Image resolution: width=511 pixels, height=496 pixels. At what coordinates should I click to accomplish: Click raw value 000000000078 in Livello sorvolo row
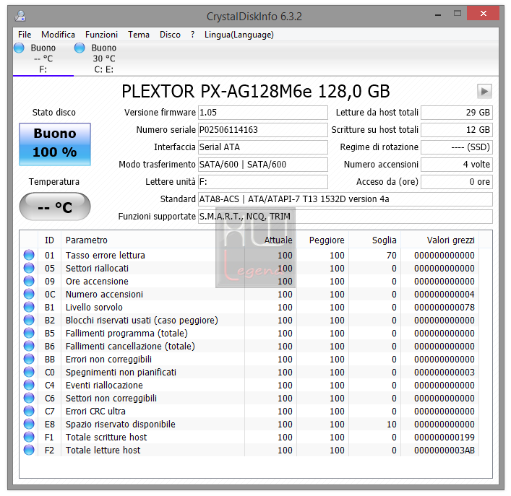point(445,308)
